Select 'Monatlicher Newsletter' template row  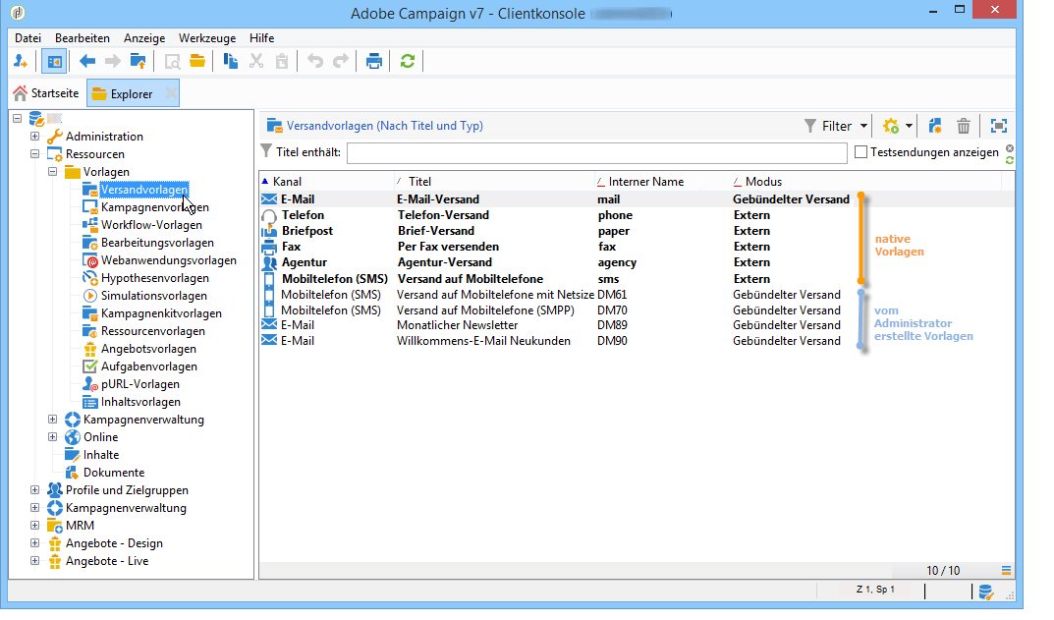pyautogui.click(x=457, y=325)
